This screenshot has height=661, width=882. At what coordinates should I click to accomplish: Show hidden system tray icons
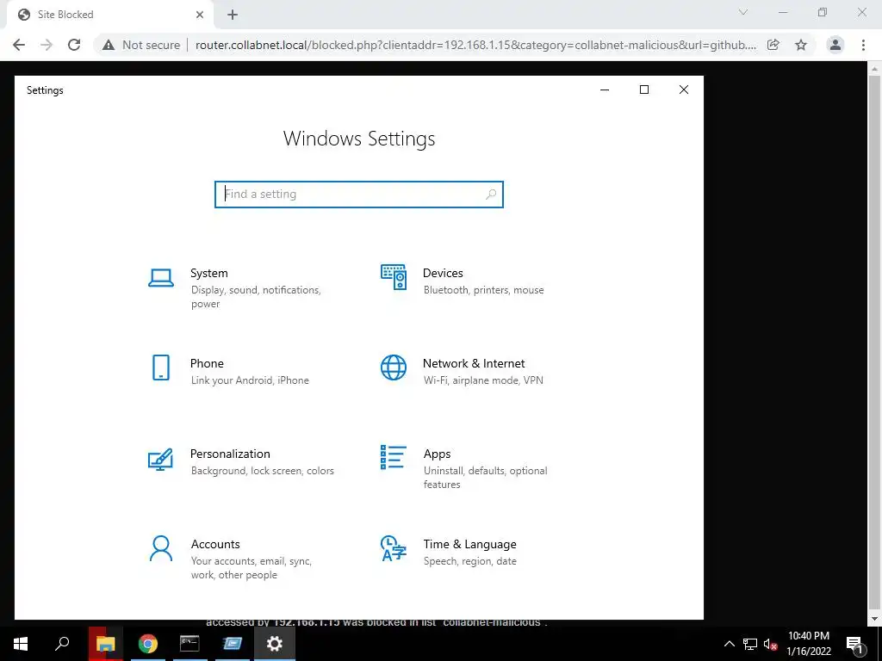click(729, 644)
